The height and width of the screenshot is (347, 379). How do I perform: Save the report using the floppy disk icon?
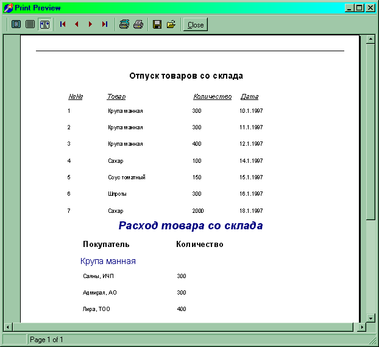157,24
